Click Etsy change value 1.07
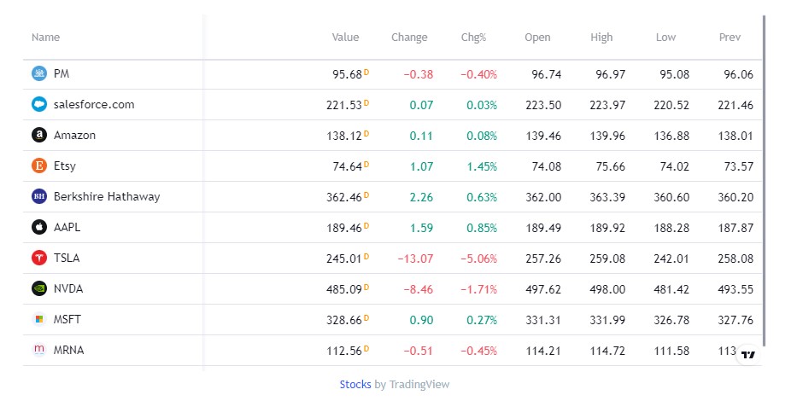Screen dimensions: 797x401 click(x=421, y=166)
